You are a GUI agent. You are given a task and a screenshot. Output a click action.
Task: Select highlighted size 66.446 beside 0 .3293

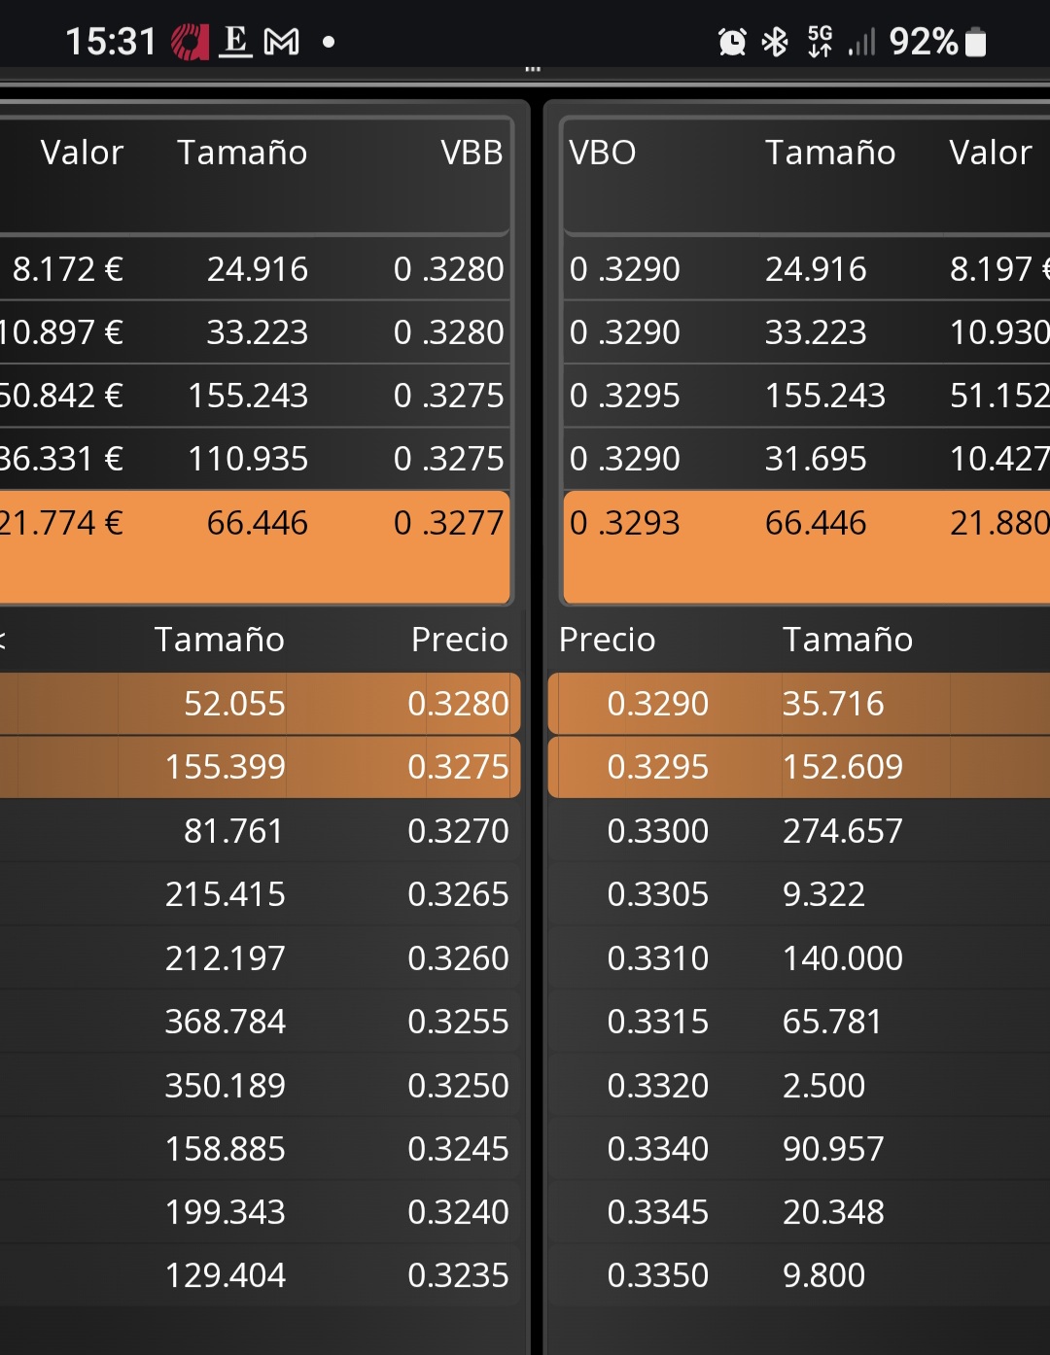[x=816, y=523]
